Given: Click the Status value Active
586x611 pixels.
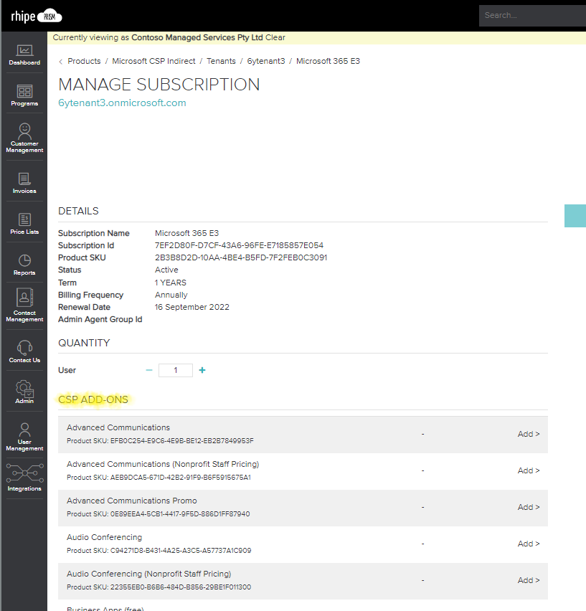Looking at the screenshot, I should [166, 270].
